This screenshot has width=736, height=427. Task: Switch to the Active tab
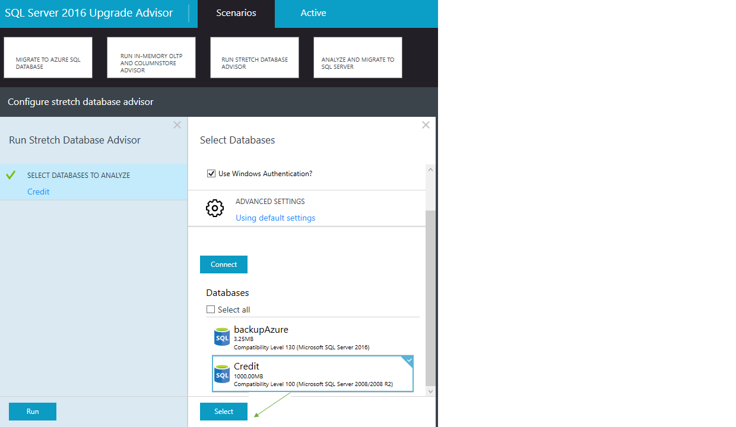pos(313,14)
